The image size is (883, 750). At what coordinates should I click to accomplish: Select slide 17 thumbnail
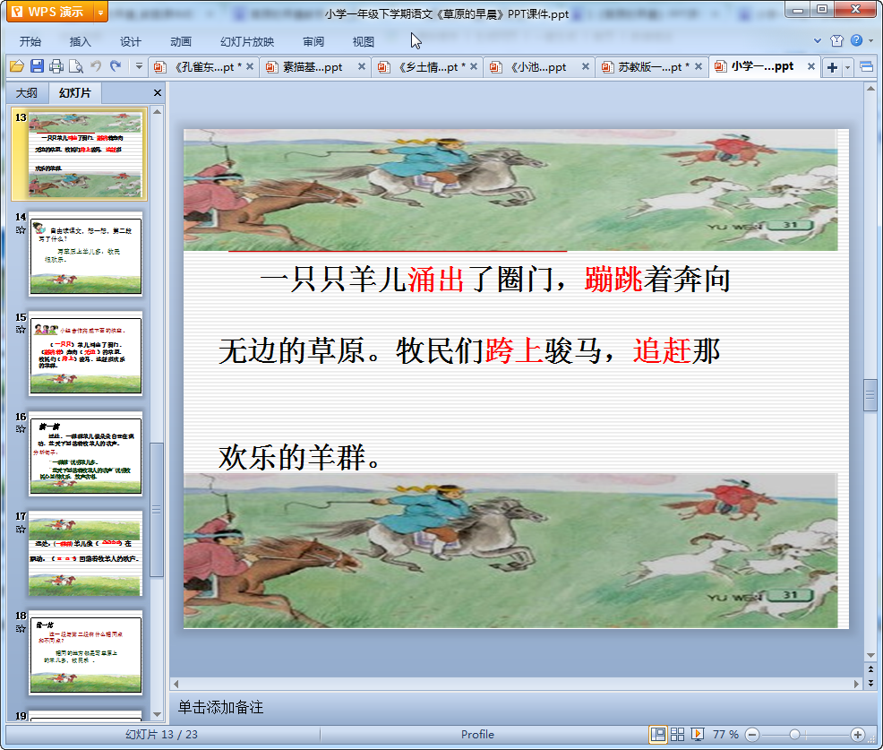[86, 553]
